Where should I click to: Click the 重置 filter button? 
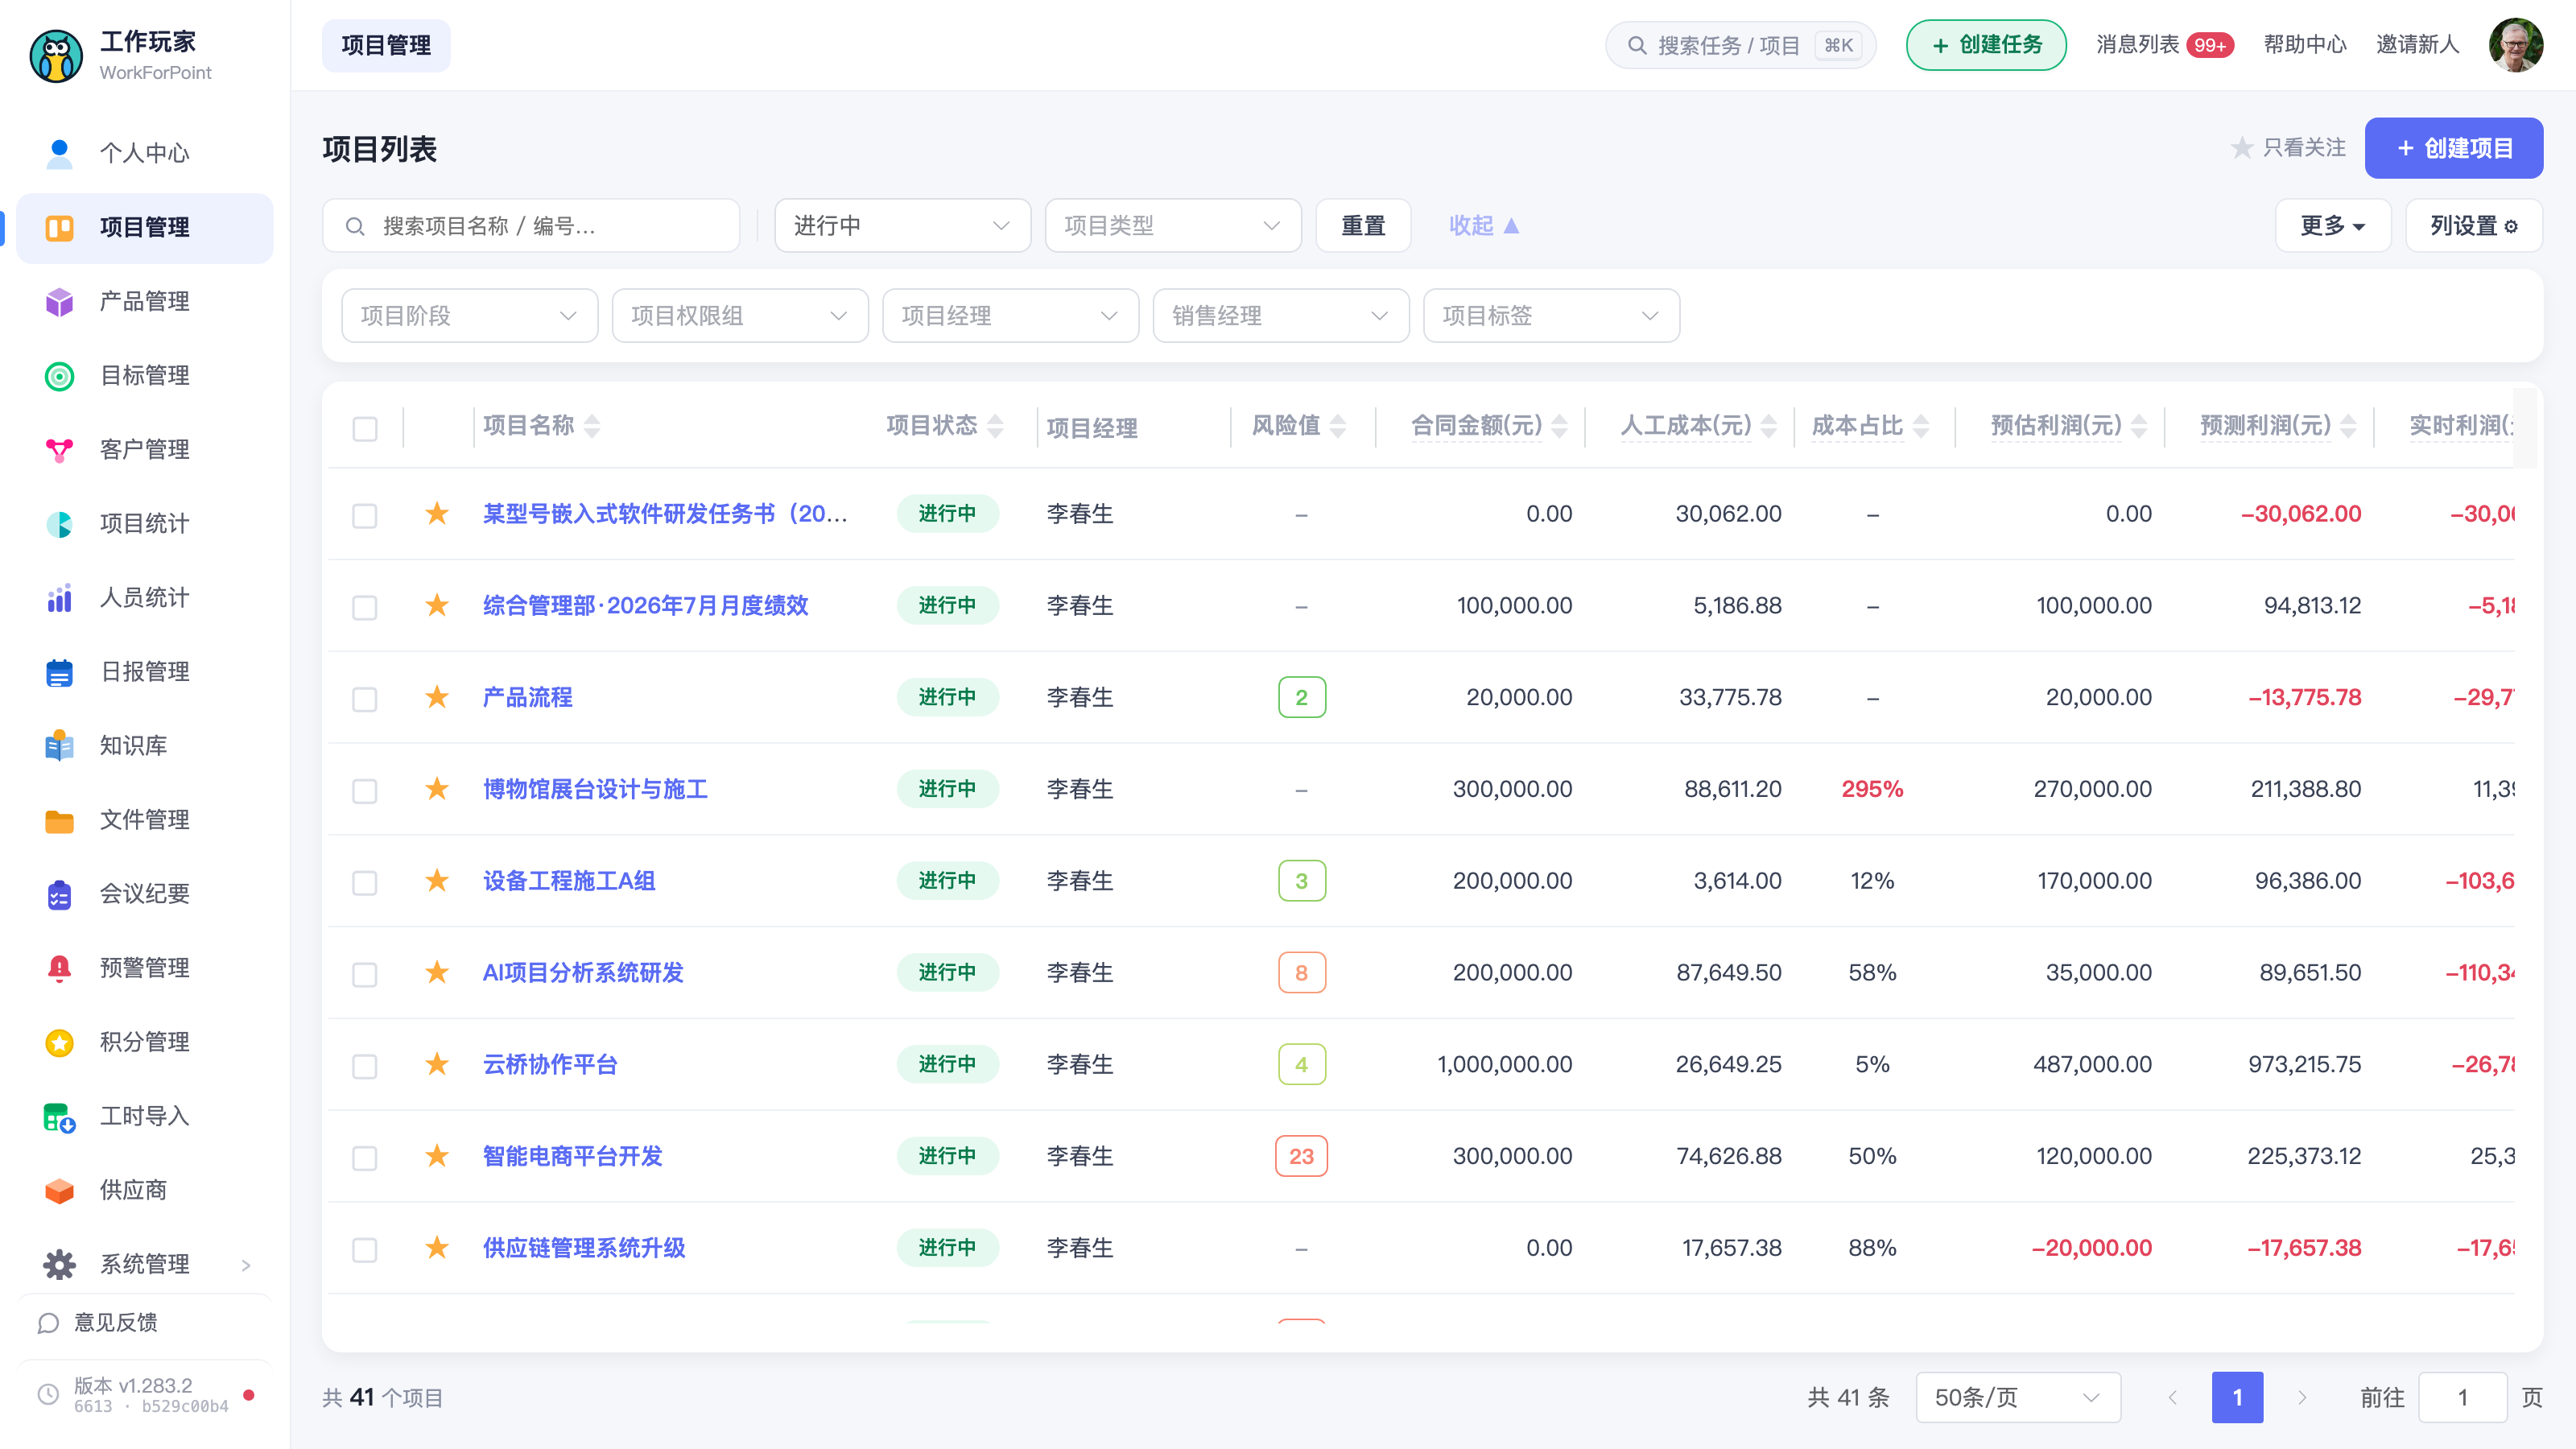1363,225
